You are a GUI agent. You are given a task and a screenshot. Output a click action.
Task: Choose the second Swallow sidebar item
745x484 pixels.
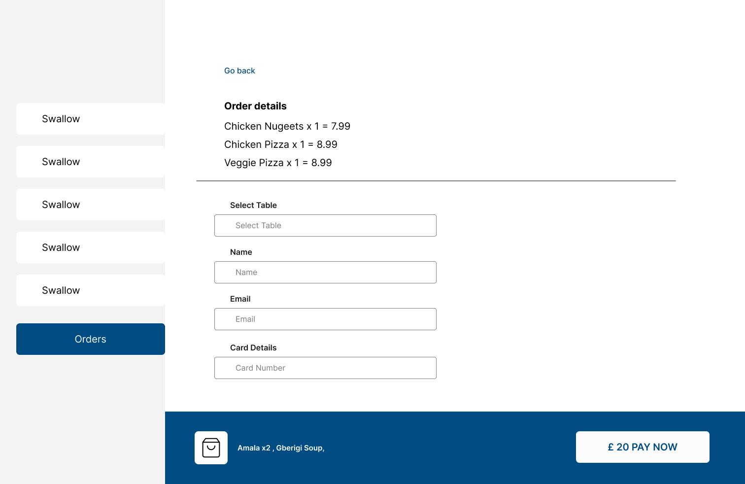91,162
